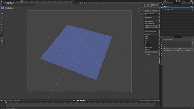194x109 pixels.
Task: Select the Measure tool
Action: point(2,27)
